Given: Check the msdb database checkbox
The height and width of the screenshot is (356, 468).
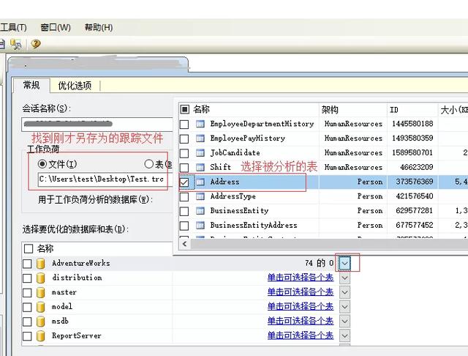Looking at the screenshot, I should 27,322.
